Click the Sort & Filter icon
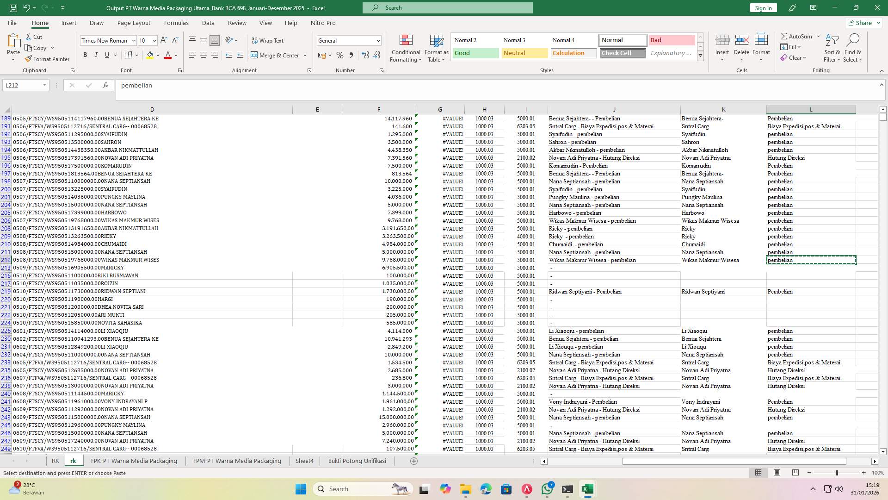This screenshot has width=888, height=500. (x=832, y=47)
